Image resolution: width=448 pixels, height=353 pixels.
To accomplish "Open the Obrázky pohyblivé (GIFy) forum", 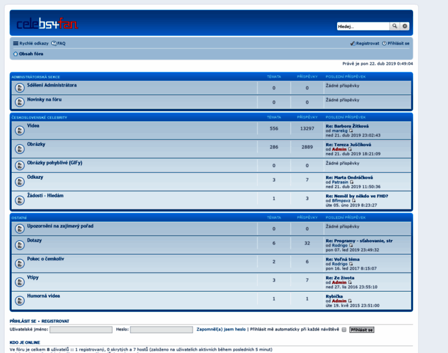I will click(55, 163).
